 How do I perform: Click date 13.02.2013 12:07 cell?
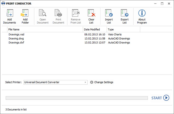coord(95,43)
